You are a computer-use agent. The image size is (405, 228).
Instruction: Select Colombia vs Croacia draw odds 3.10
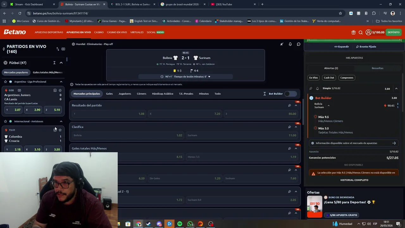coord(33,149)
